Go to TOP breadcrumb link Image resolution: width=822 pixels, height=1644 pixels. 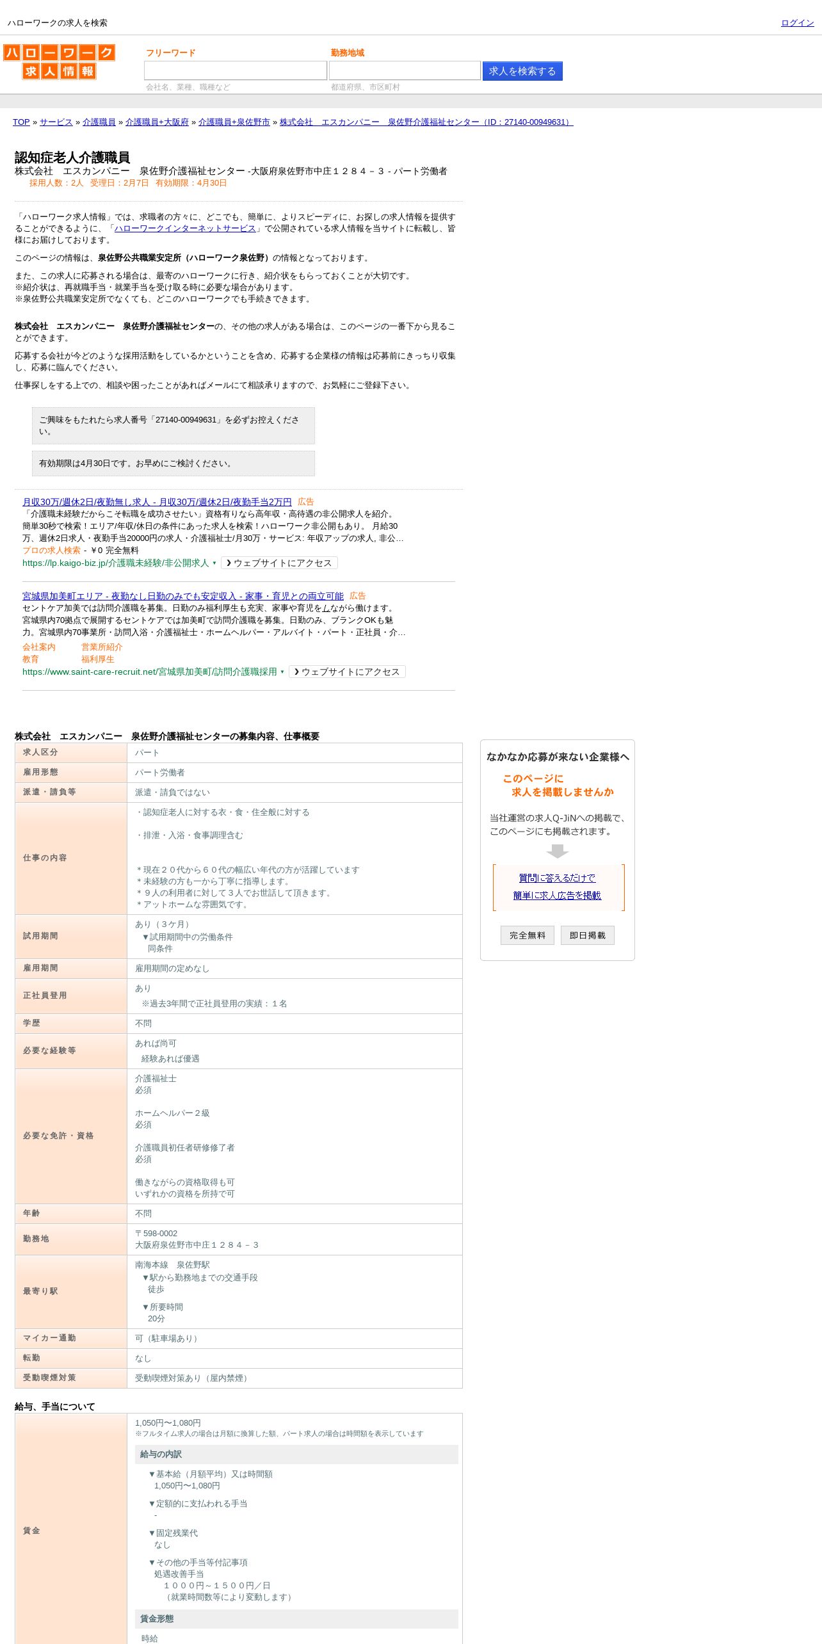click(21, 122)
